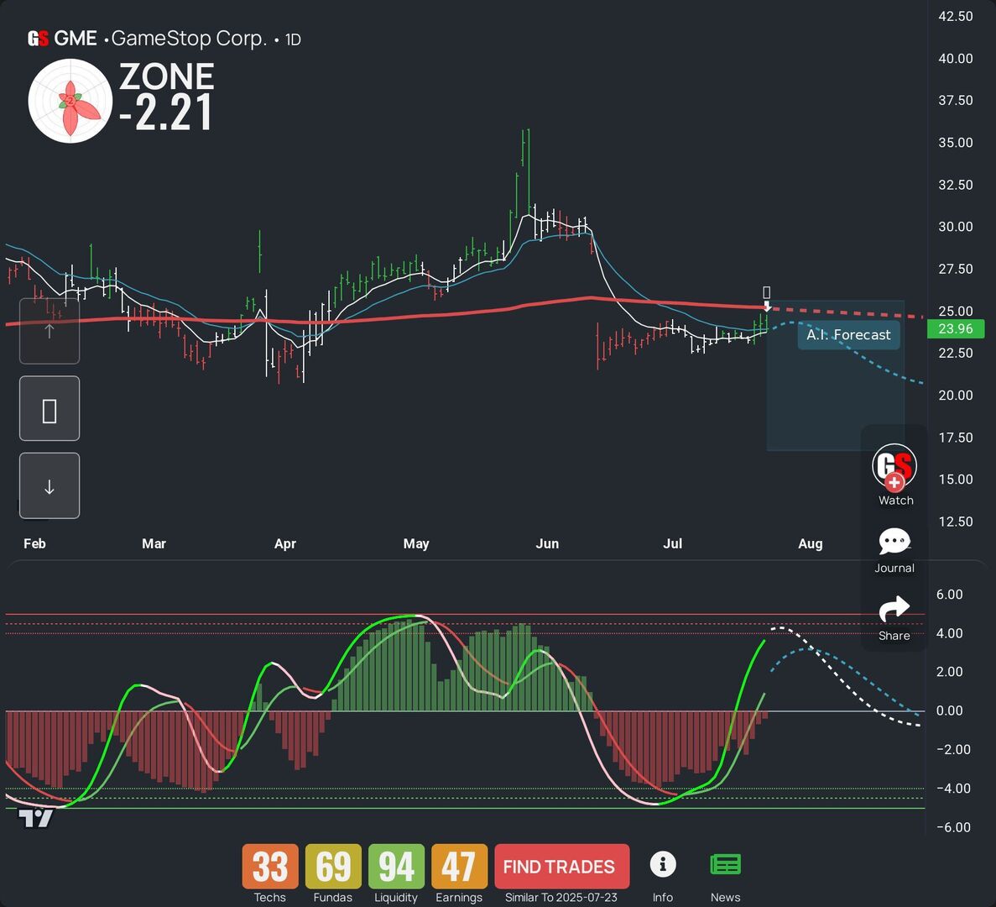Click the Techs score 33 badge

[x=270, y=867]
